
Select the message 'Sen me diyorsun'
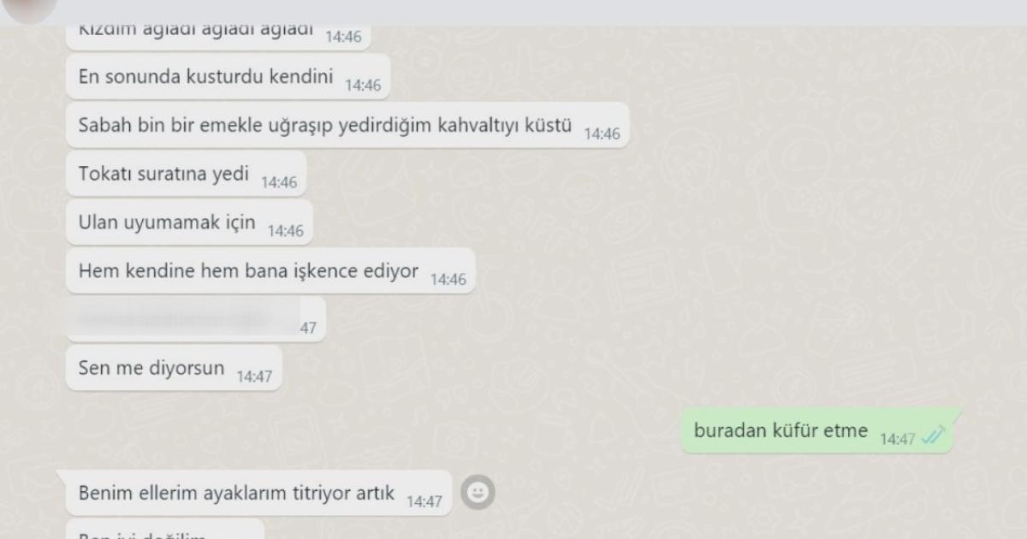click(174, 369)
